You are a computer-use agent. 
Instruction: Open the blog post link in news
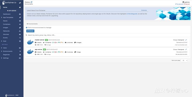132,14
